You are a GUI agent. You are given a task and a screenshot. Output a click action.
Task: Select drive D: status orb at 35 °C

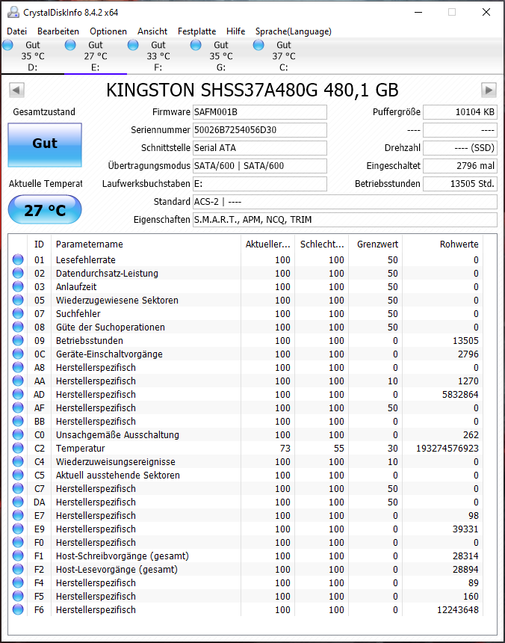tap(7, 45)
